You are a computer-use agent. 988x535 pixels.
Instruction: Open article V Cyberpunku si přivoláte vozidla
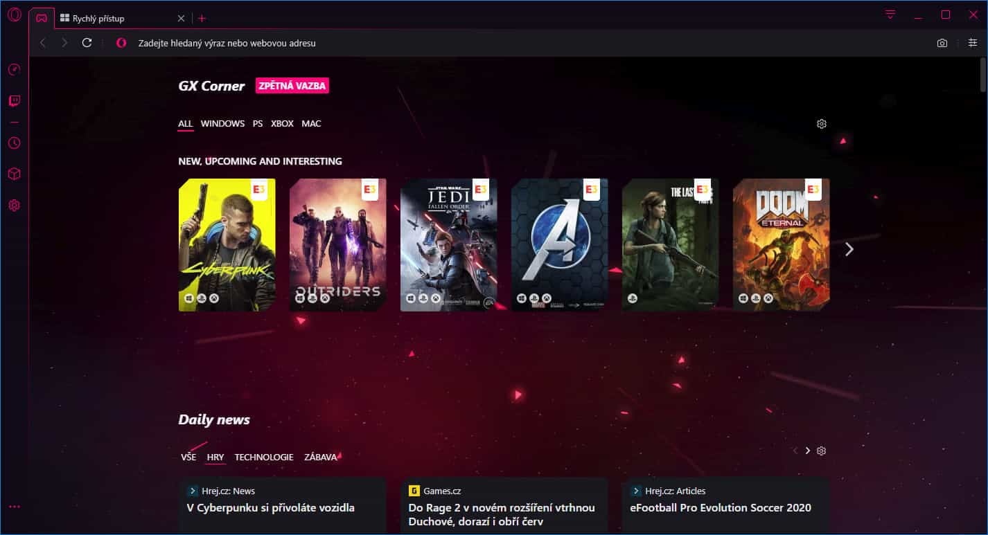tap(271, 508)
